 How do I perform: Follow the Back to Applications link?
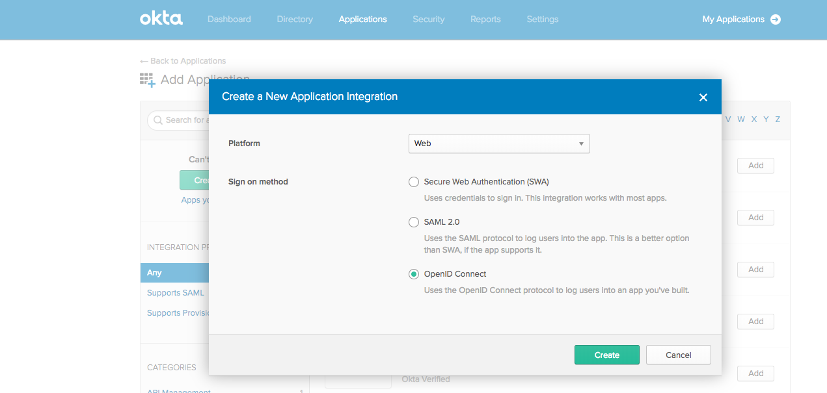tap(183, 61)
